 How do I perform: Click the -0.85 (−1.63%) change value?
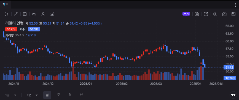point(90,23)
